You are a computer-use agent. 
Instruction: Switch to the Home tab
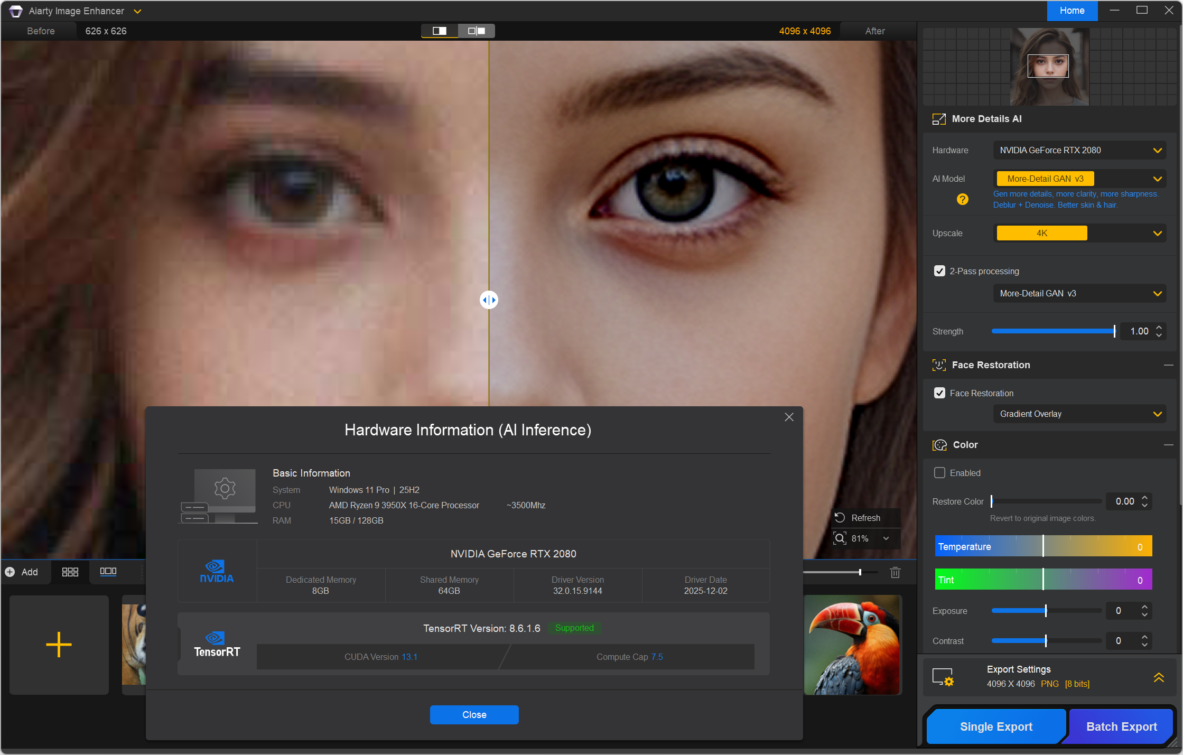pos(1072,11)
